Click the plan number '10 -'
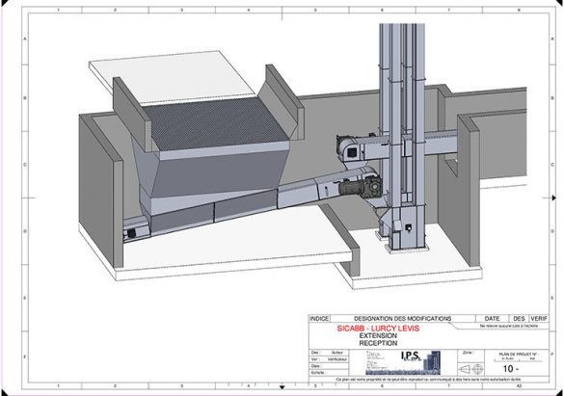Screen dimensions: 564x396 [x=511, y=369]
